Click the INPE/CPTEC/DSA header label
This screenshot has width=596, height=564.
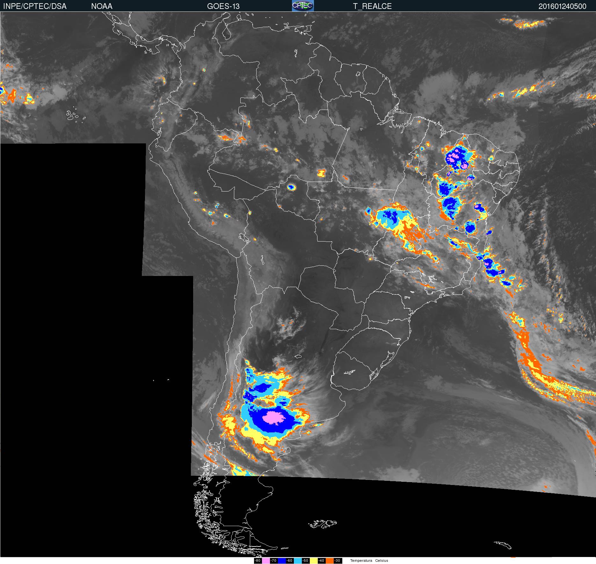coord(35,6)
